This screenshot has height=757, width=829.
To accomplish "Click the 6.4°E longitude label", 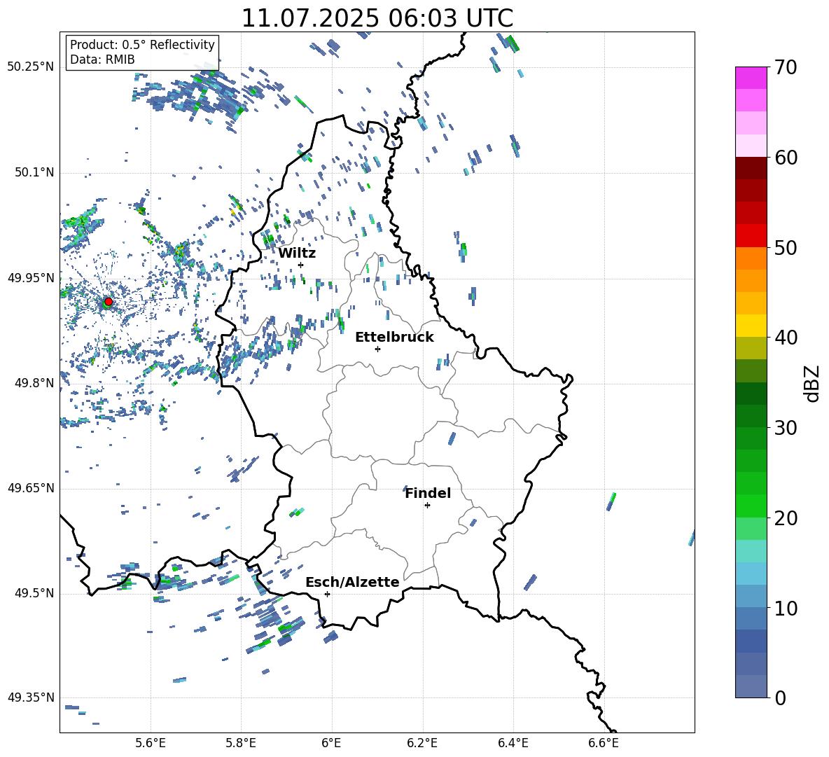I will pyautogui.click(x=513, y=743).
